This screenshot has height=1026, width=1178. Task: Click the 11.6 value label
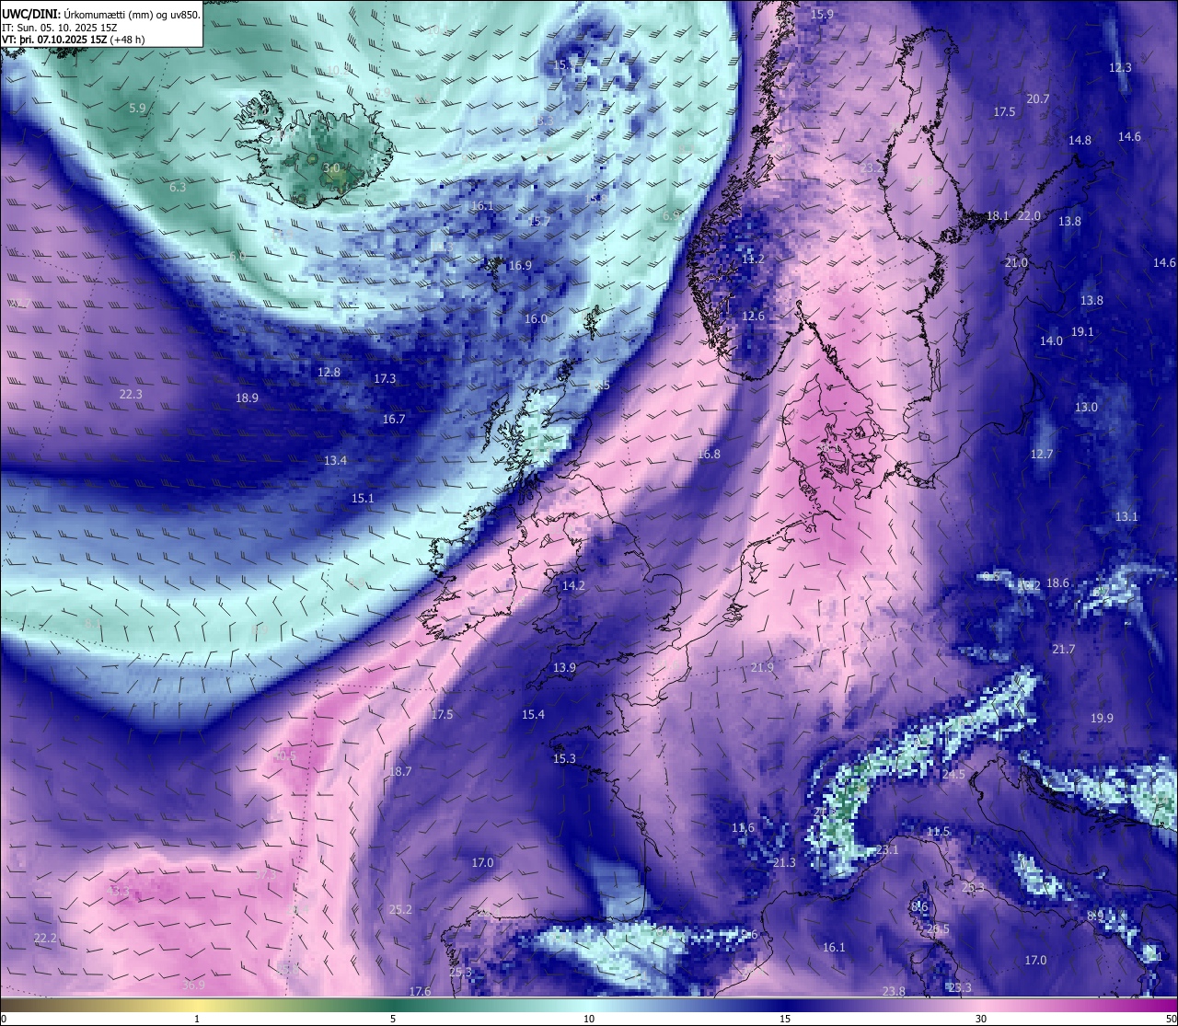coord(743,828)
